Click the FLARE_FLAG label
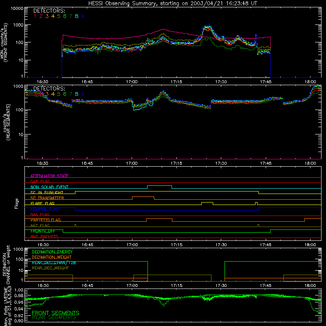Viewport: 326px width, 326px height. (x=42, y=203)
